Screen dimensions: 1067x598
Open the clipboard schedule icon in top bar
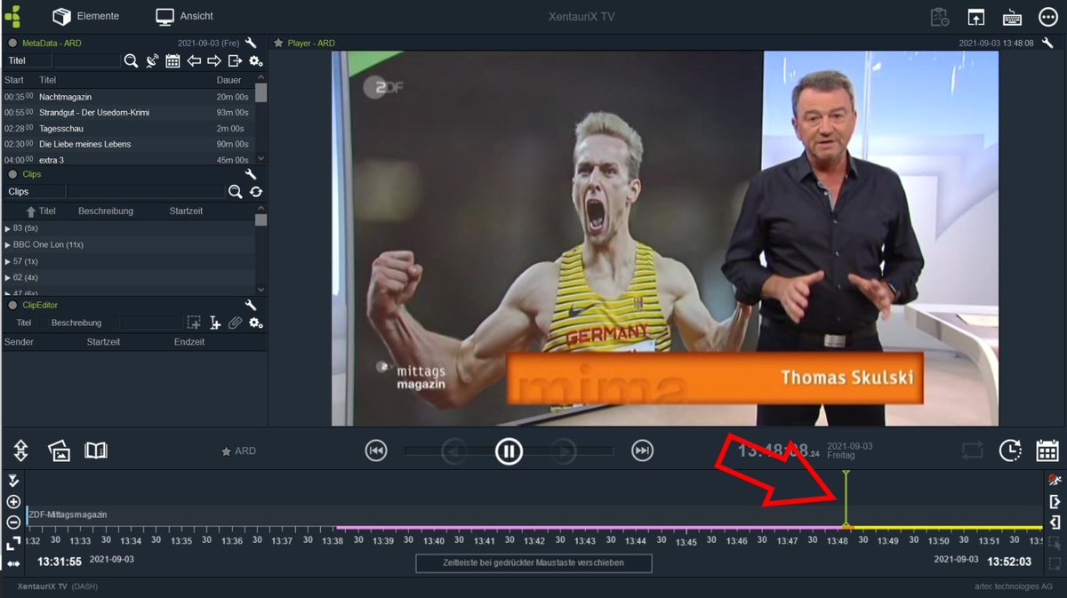[940, 17]
